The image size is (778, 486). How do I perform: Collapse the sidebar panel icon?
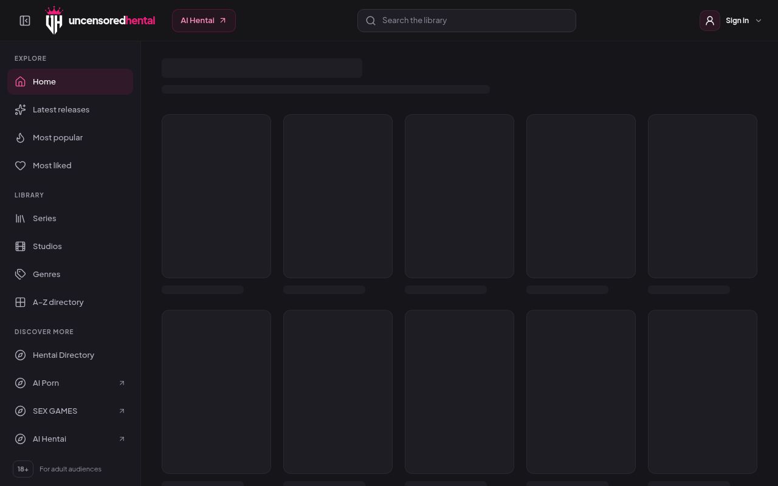coord(25,21)
